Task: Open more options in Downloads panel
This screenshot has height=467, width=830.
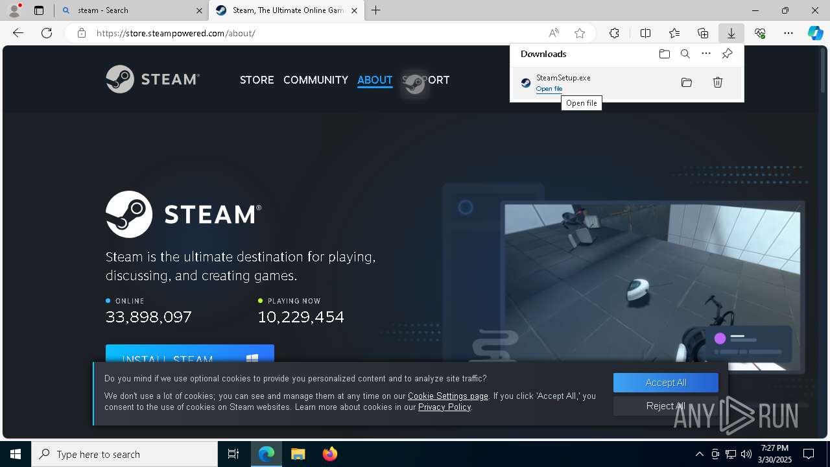Action: click(x=706, y=54)
